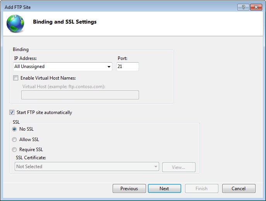Click the Help question mark button

(243, 7)
